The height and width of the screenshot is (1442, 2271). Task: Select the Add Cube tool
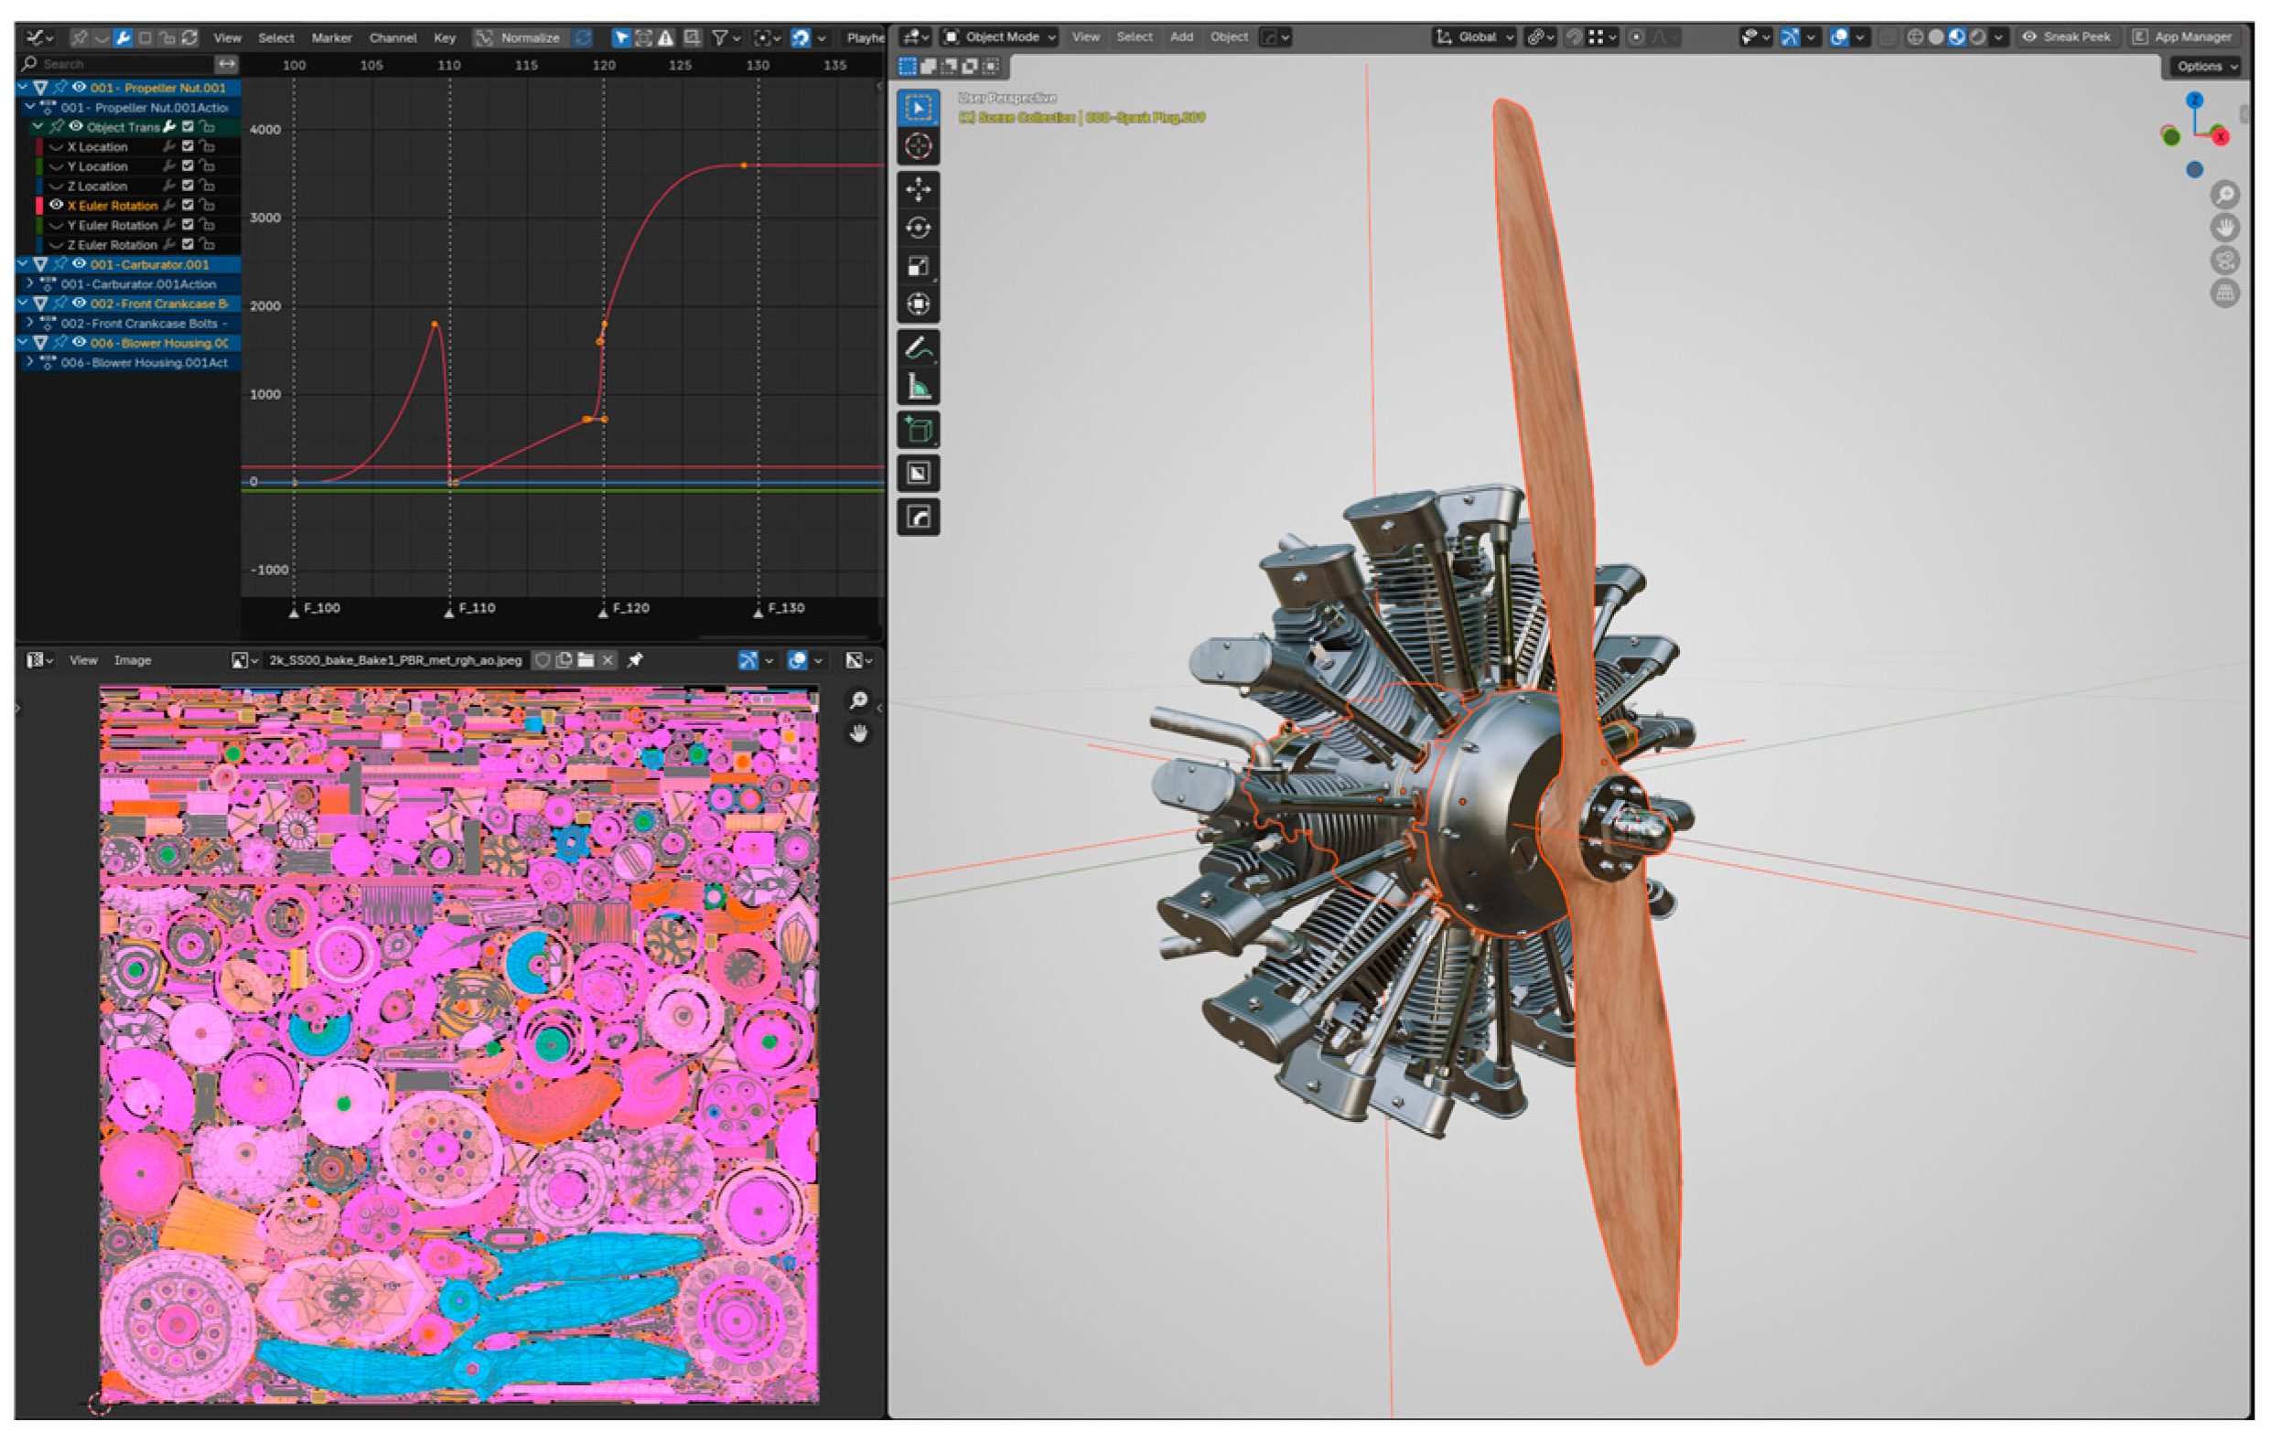point(918,431)
